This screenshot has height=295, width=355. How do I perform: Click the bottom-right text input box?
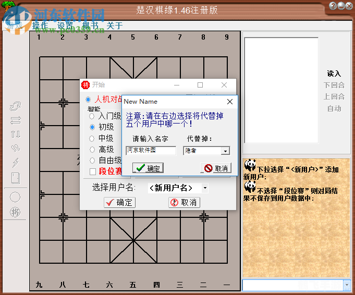pos(293,285)
